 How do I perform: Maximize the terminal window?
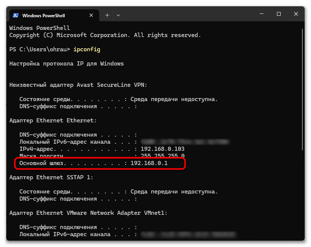pyautogui.click(x=279, y=14)
